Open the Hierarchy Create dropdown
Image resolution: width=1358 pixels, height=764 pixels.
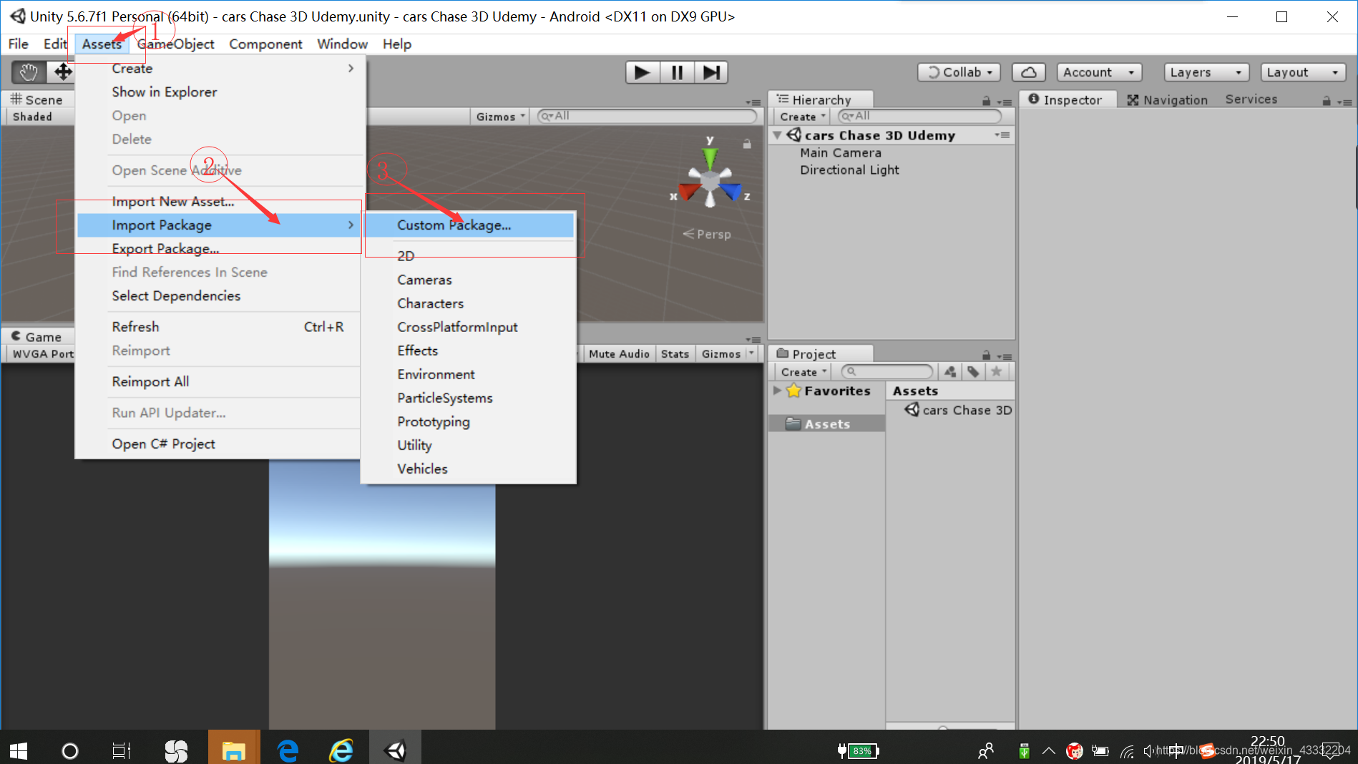(x=802, y=117)
